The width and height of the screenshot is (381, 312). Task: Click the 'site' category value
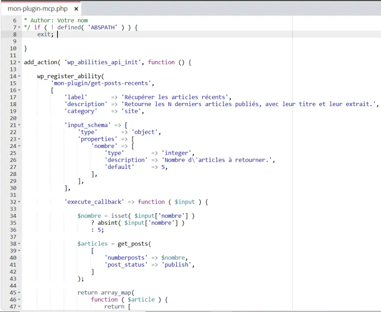click(x=131, y=111)
